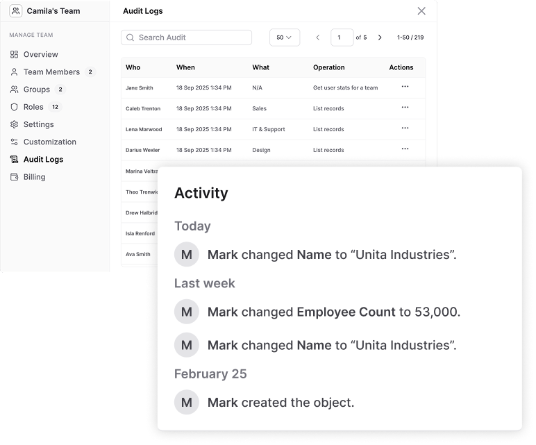536x445 pixels.
Task: Click the Overview icon in sidebar
Action: click(15, 54)
